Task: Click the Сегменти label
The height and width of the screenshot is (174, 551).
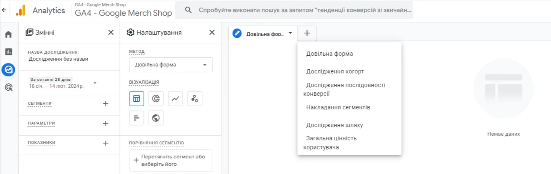Action: click(40, 103)
